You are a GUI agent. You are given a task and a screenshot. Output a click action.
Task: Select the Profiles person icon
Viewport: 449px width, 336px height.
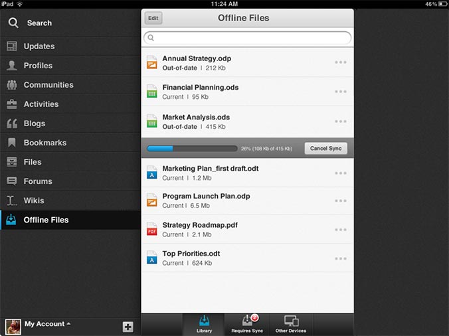pyautogui.click(x=12, y=66)
